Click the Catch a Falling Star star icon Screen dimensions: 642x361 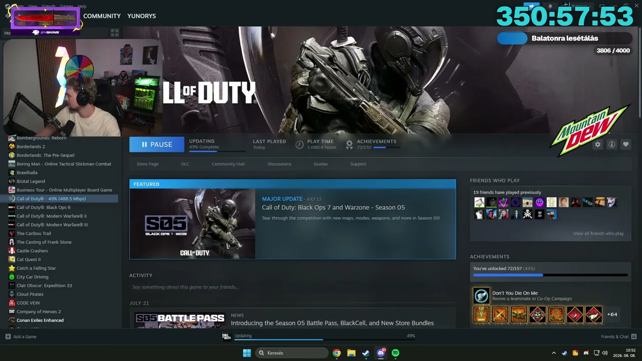pyautogui.click(x=12, y=268)
